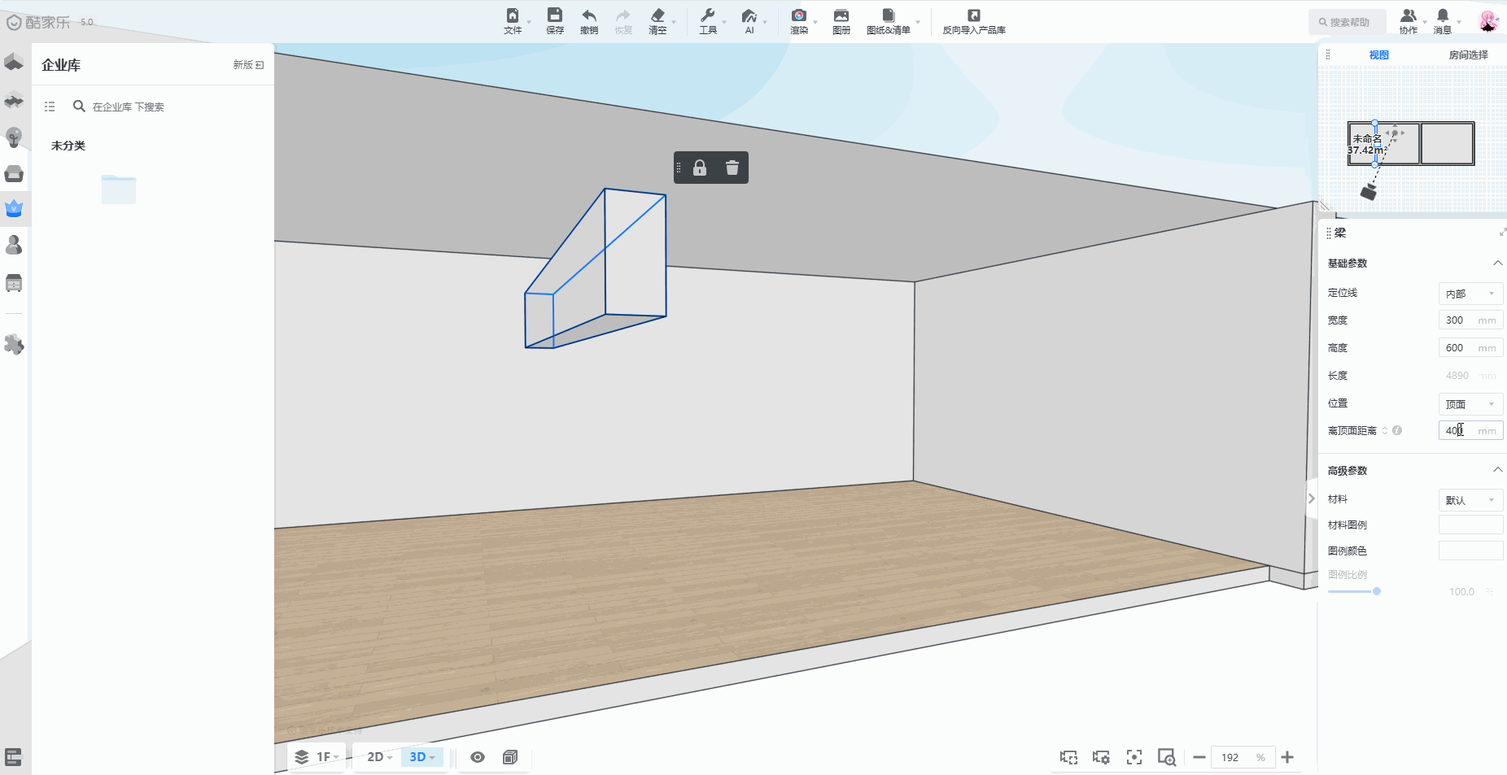
Task: Lock the selected beam with padlock icon
Action: [700, 168]
